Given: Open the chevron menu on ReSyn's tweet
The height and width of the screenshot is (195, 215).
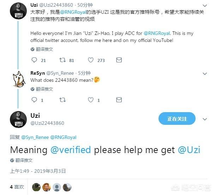Looking at the screenshot, I should 205,74.
